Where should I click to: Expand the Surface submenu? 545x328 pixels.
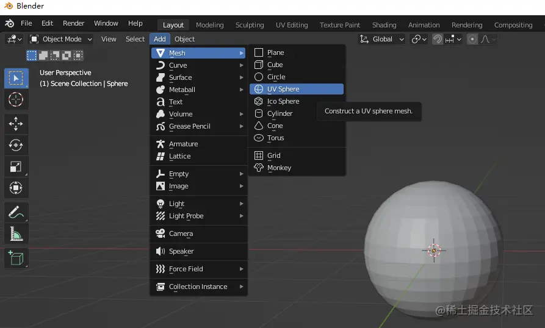pyautogui.click(x=198, y=77)
